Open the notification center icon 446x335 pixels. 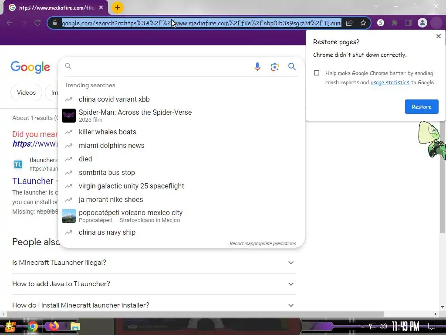(x=432, y=326)
